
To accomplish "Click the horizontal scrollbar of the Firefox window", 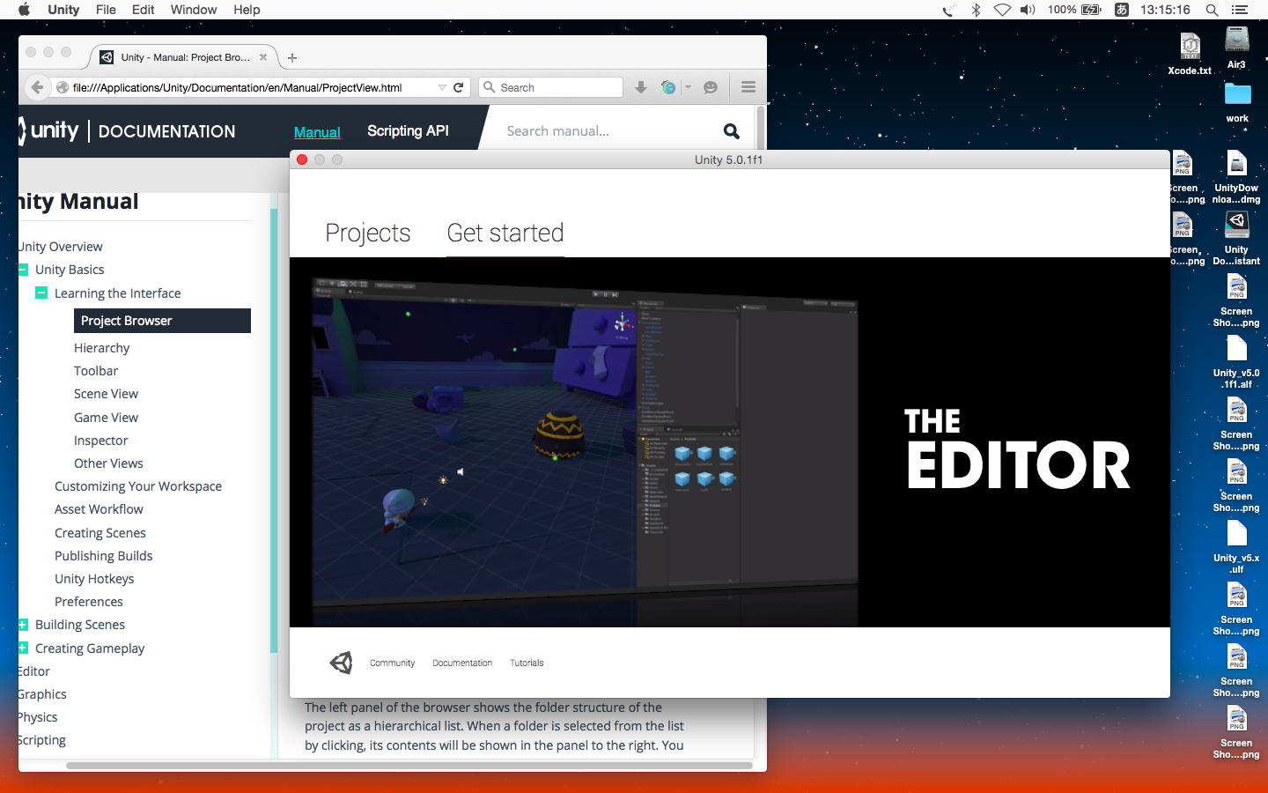I will [409, 766].
